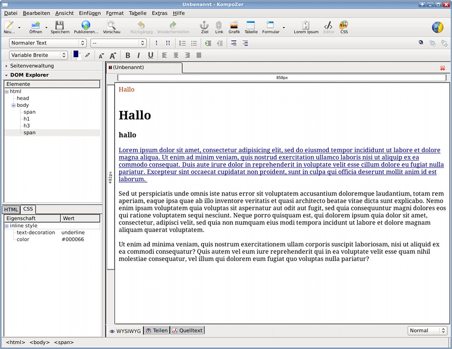Switch to the Teilen split view
The height and width of the screenshot is (349, 452).
coord(157,330)
